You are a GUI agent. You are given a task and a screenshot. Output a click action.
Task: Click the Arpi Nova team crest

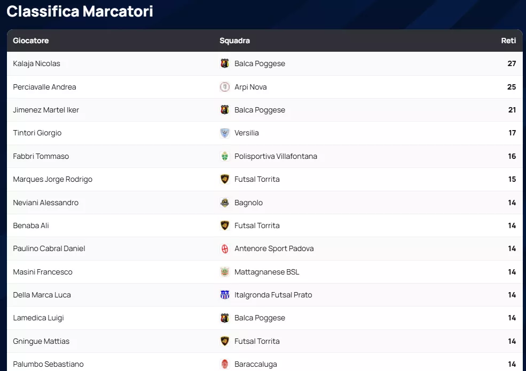click(x=225, y=87)
